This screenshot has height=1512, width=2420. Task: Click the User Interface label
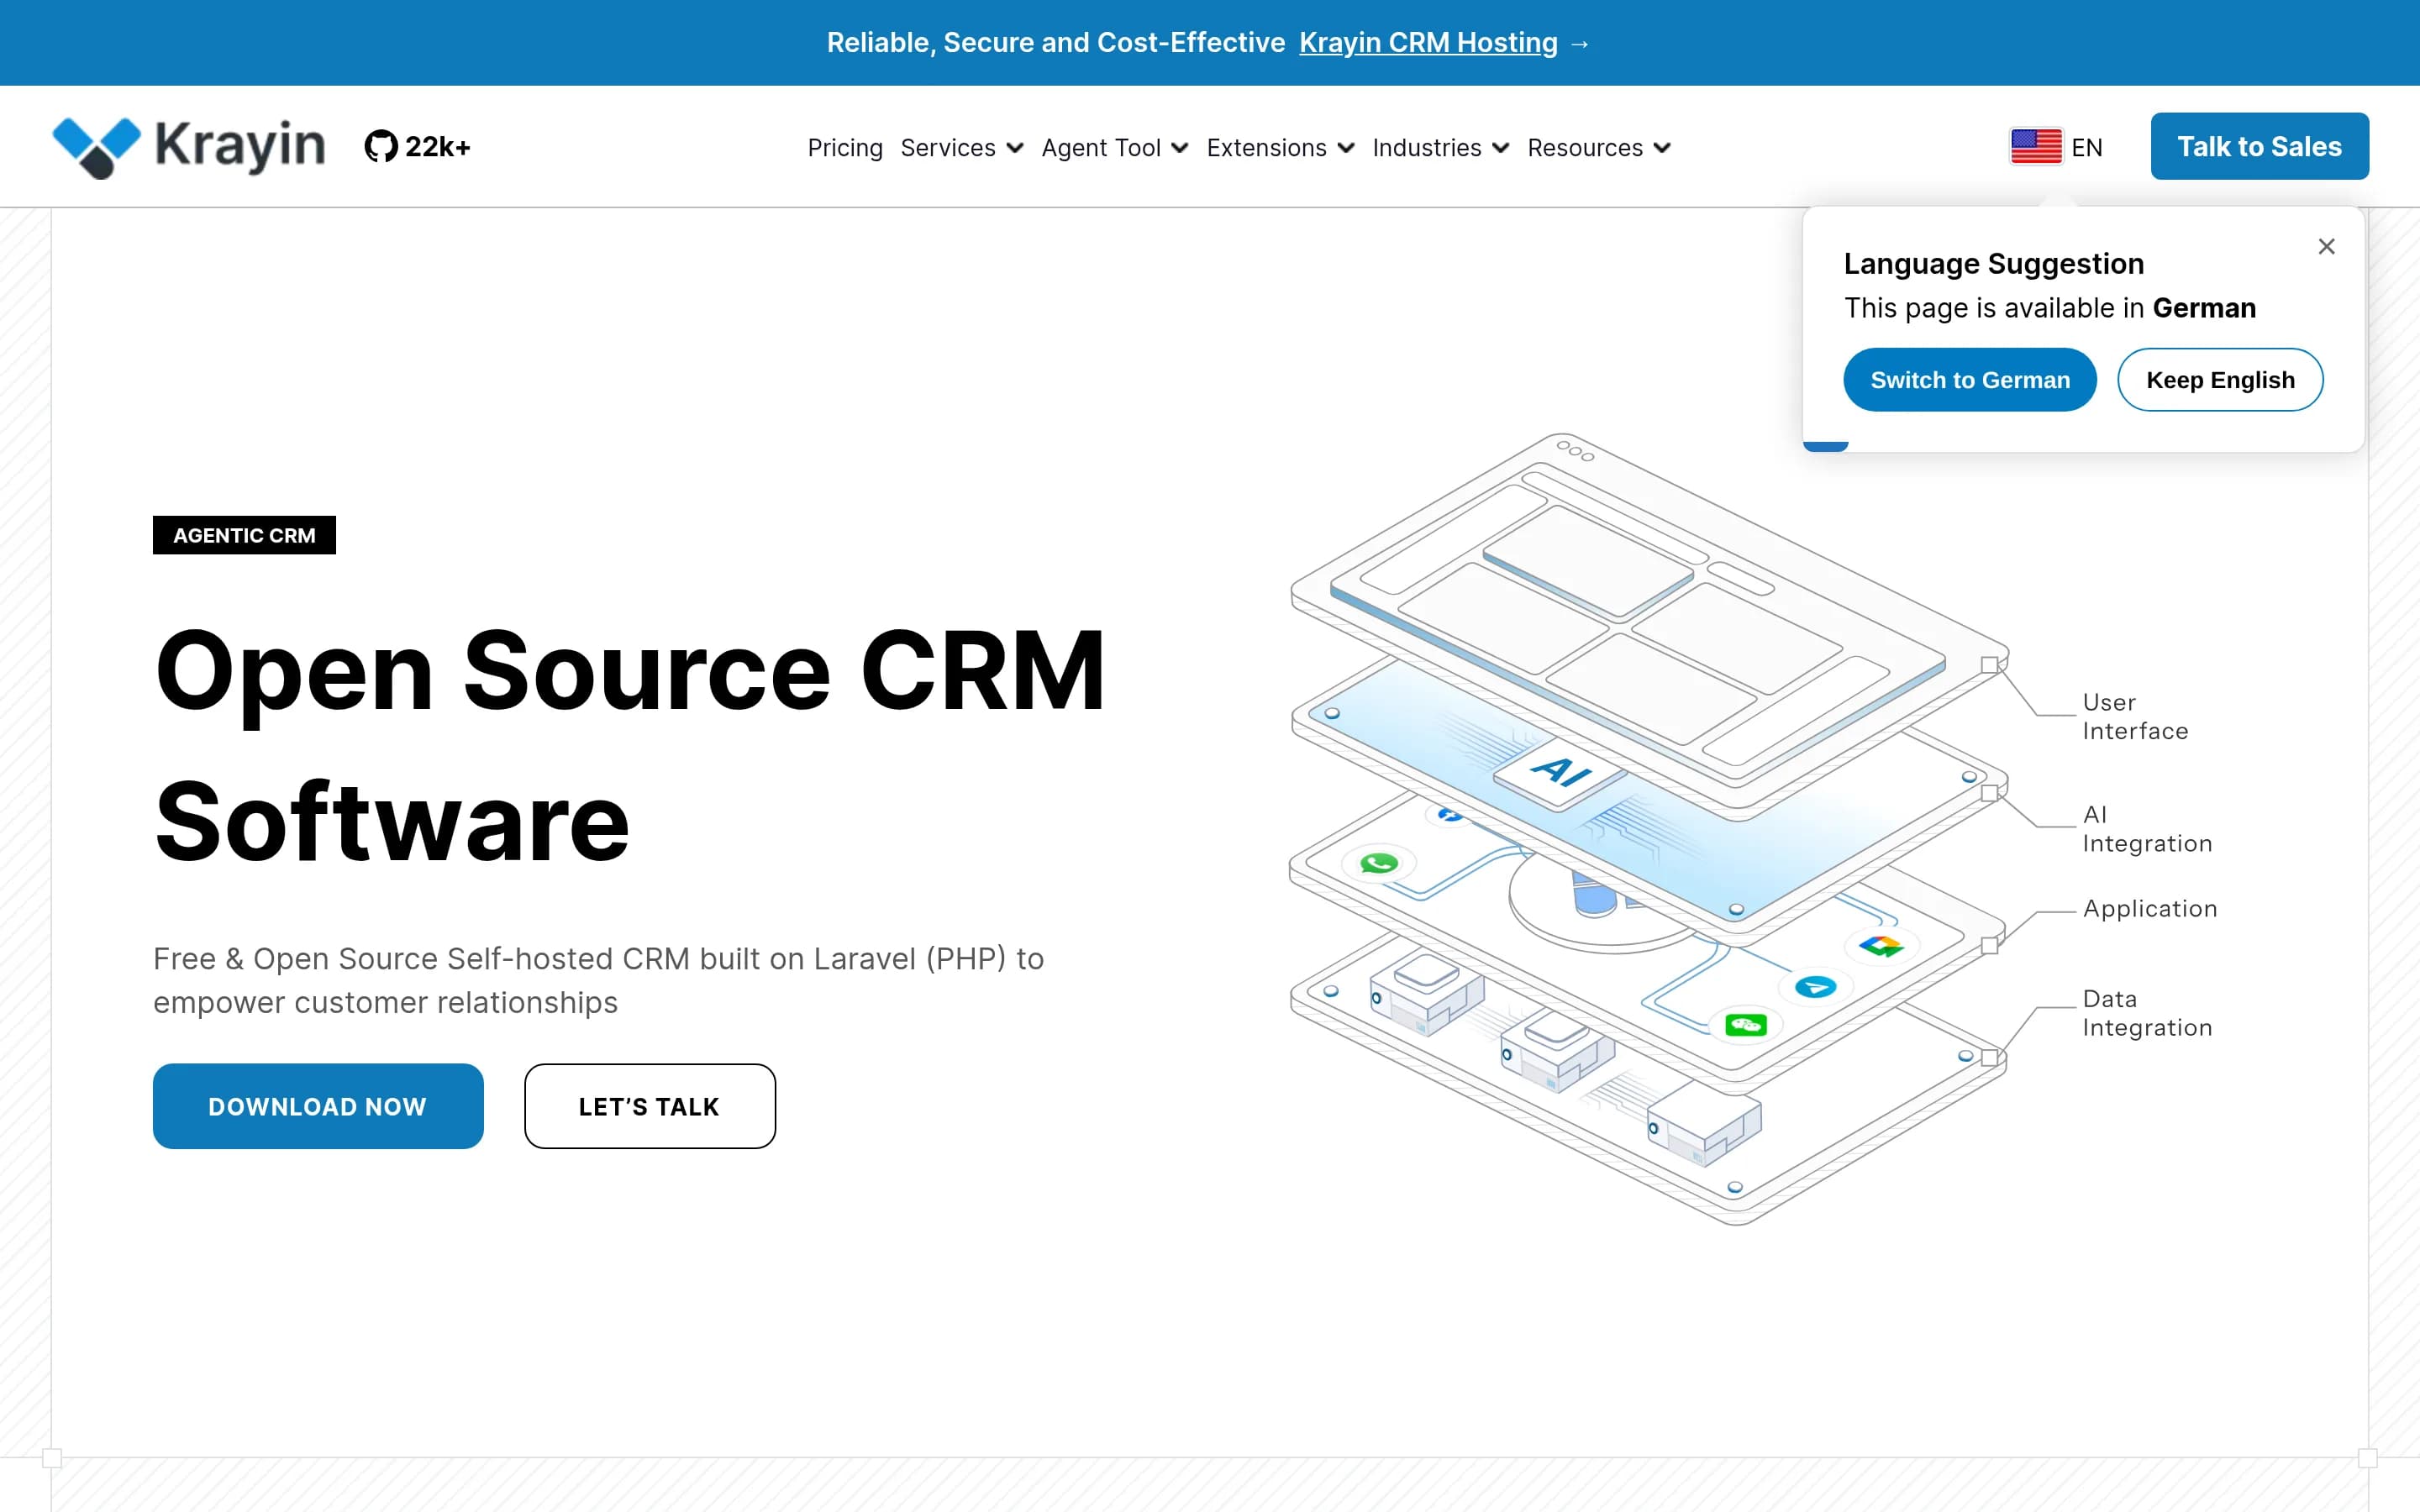coord(2135,716)
